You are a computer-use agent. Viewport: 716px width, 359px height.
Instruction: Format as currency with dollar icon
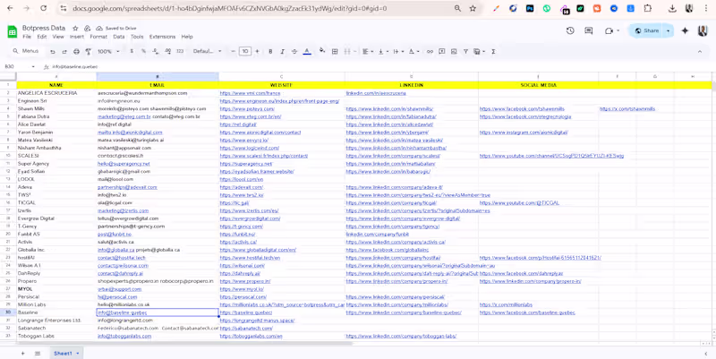click(132, 52)
